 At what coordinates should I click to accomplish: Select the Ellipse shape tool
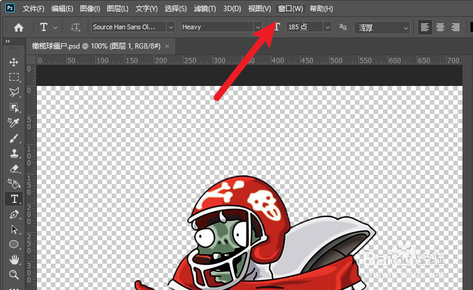[14, 244]
